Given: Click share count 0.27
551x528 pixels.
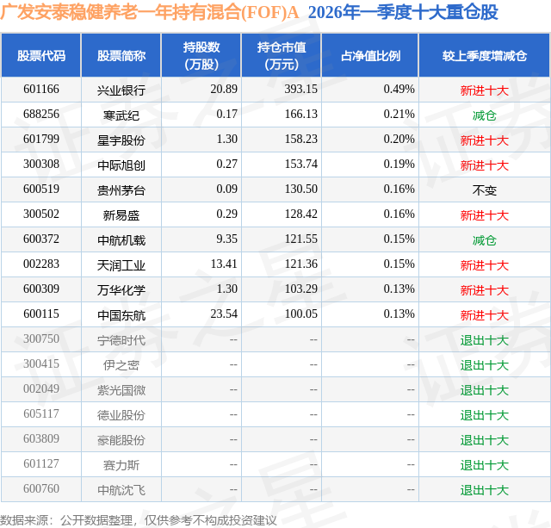Looking at the screenshot, I should pos(226,165).
